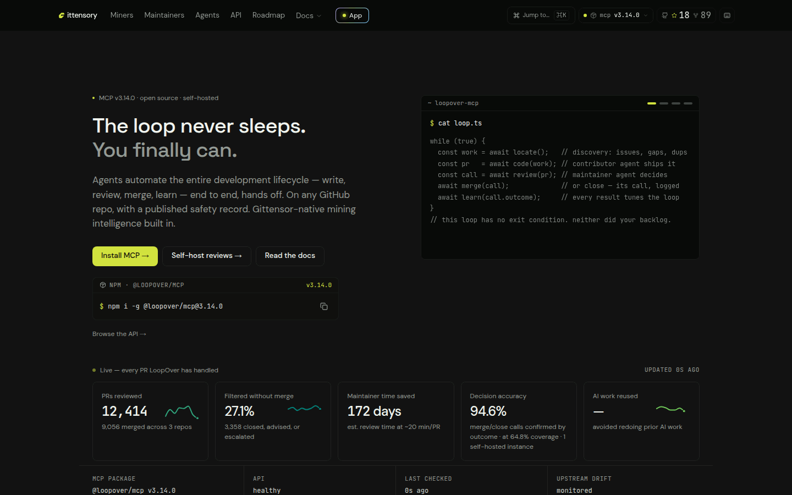Click the Install MCP button
This screenshot has height=495, width=792.
(125, 256)
